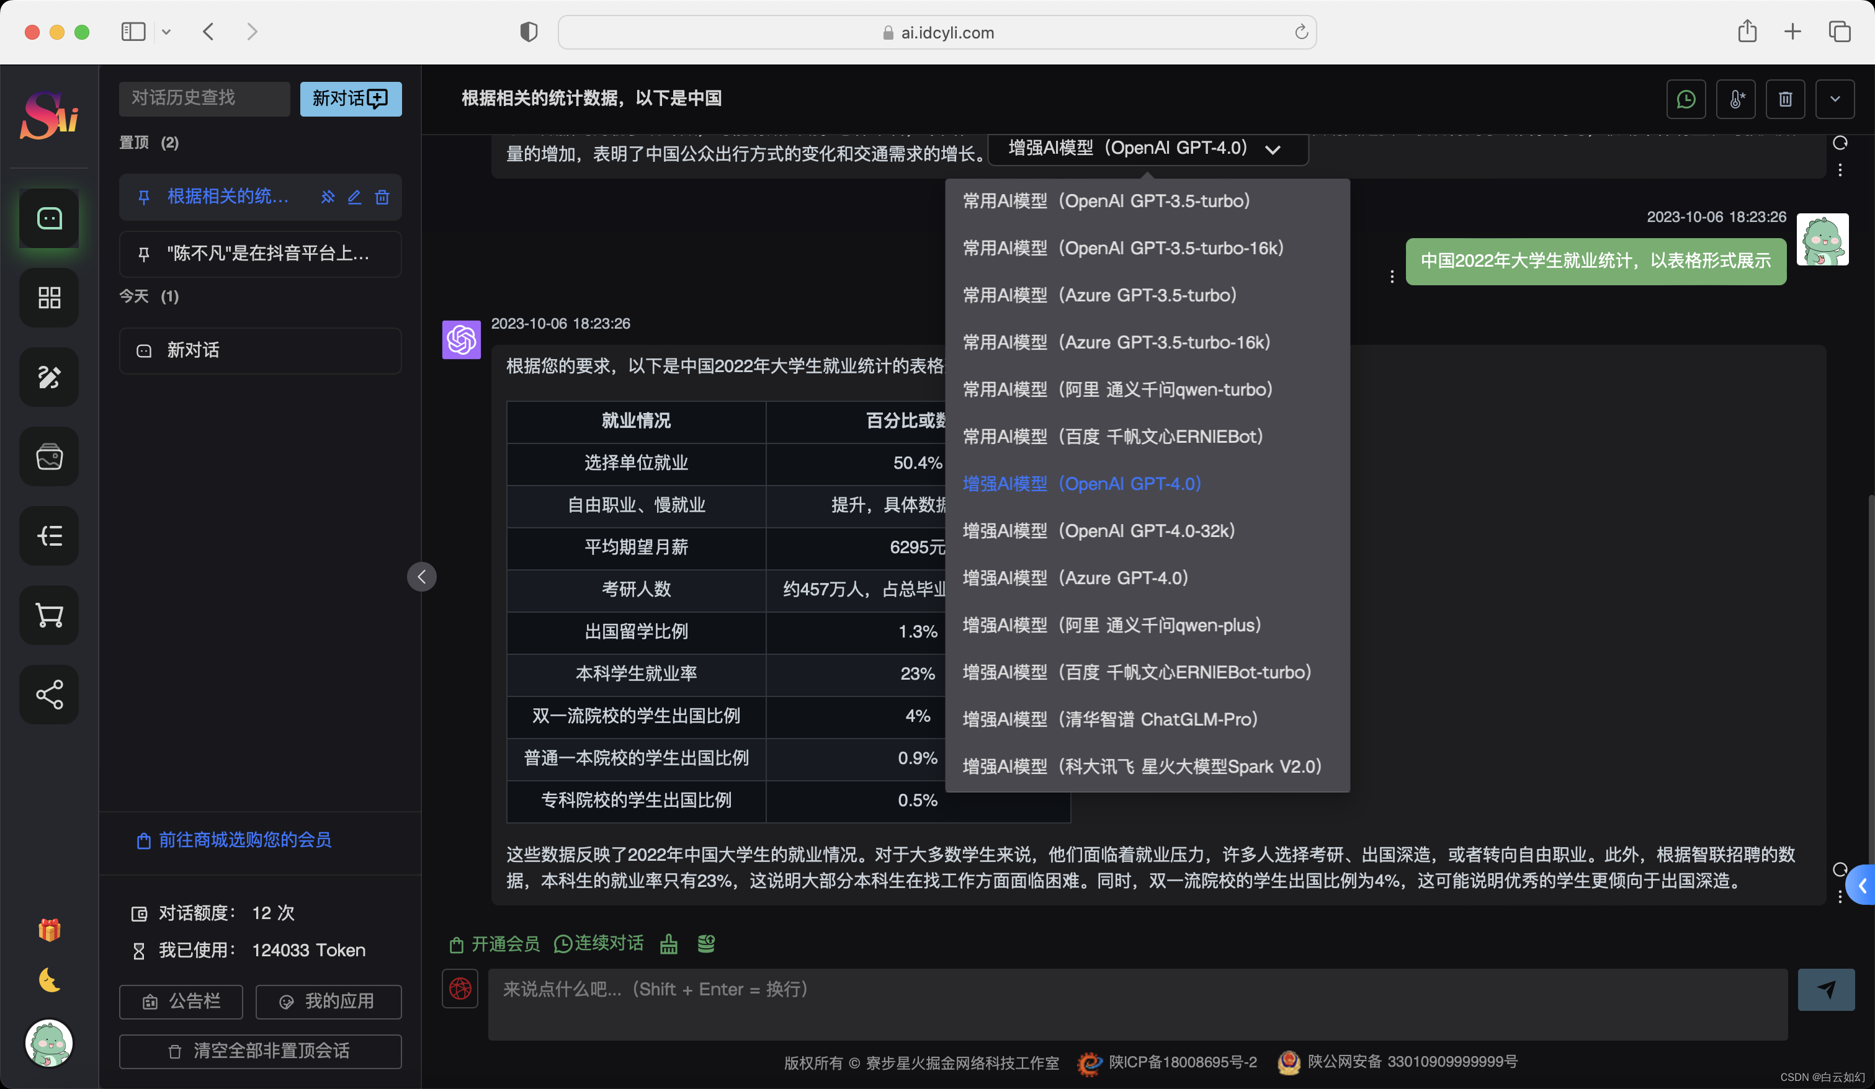This screenshot has width=1875, height=1089.
Task: Open the wallet icon in sidebar
Action: click(49, 456)
